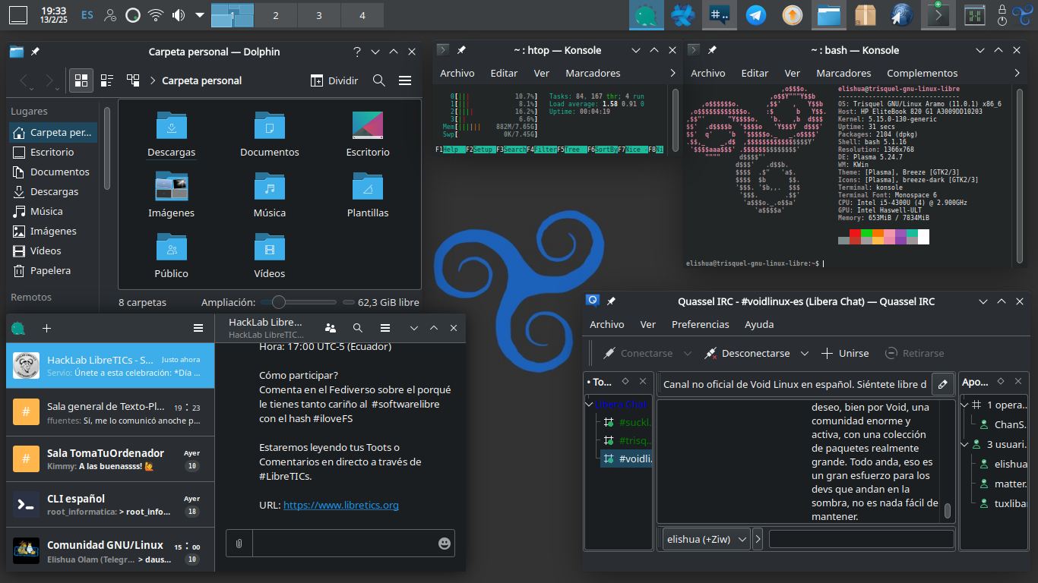
Task: Mute audio via panel volume icon
Action: tap(178, 14)
